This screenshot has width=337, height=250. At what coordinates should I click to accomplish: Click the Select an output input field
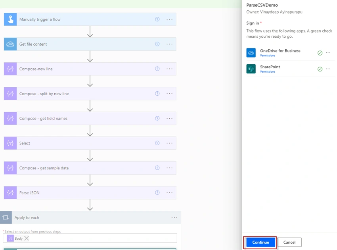90,238
